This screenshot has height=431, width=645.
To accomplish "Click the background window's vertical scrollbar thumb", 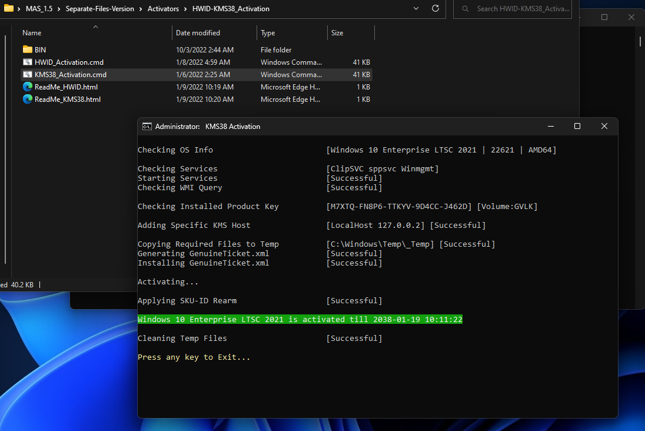I will point(640,41).
